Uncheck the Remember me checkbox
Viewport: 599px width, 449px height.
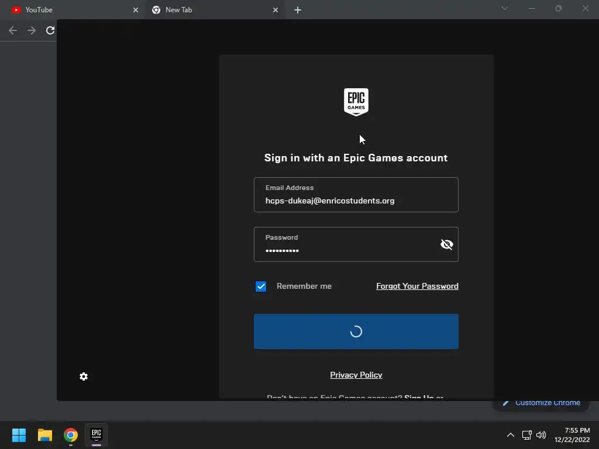[x=261, y=286]
